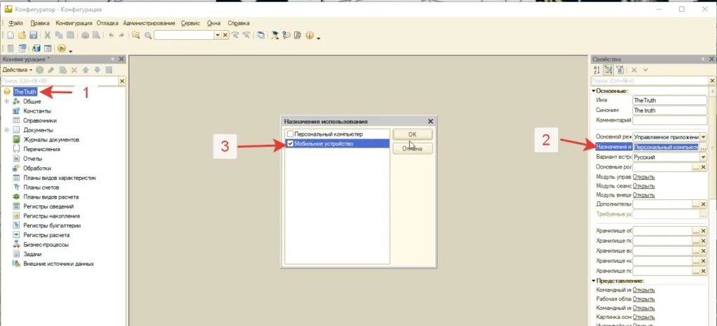This screenshot has height=326, width=717.
Task: Click the Отмена button in dialog
Action: point(412,148)
